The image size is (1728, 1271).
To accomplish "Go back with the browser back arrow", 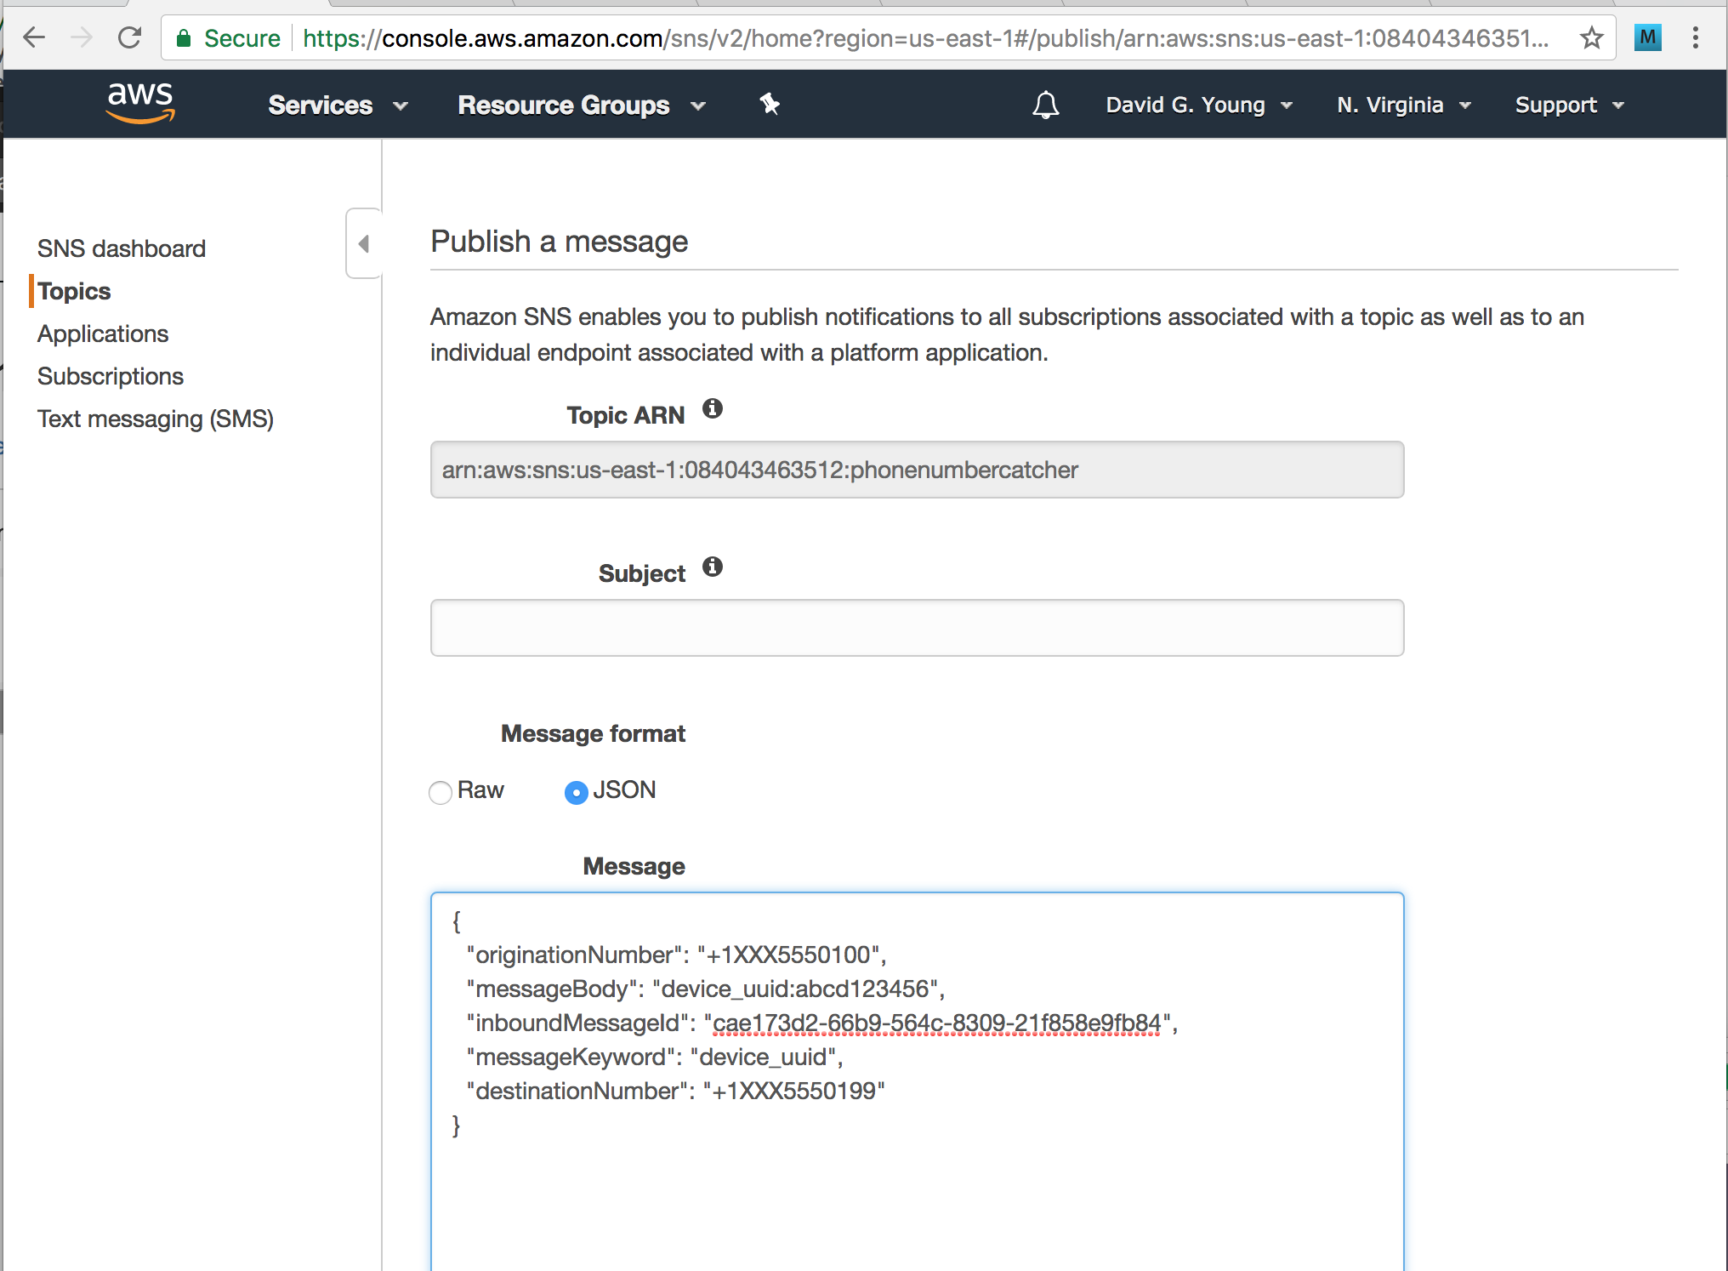I will (34, 37).
